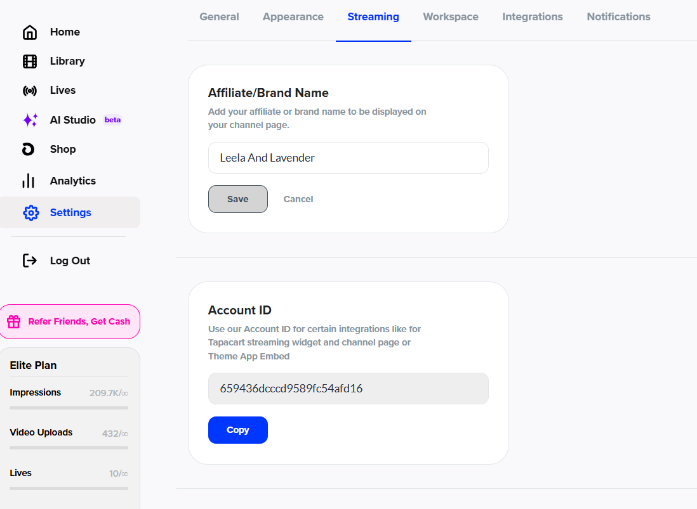Click the Home house icon
The height and width of the screenshot is (509, 697).
tap(29, 32)
